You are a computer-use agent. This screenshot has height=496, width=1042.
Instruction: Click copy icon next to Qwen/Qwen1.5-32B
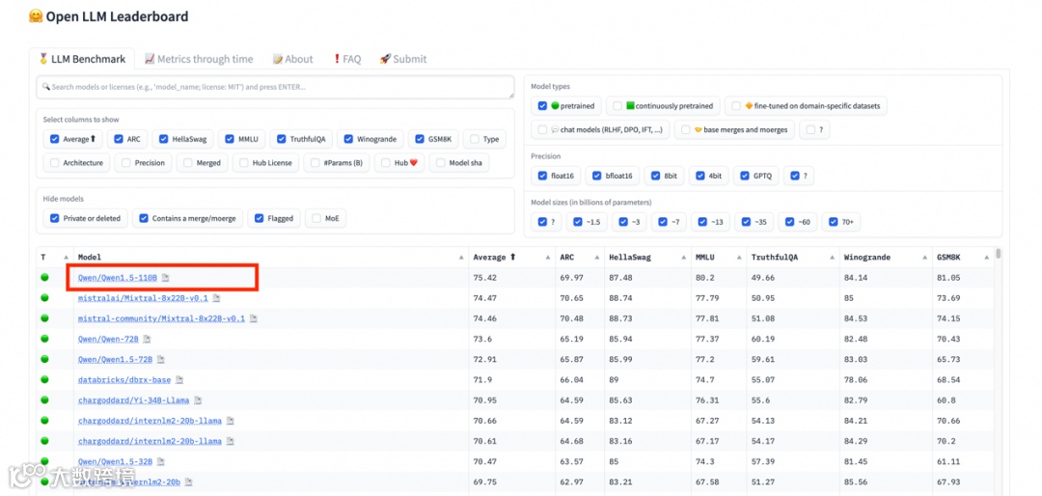pos(161,461)
